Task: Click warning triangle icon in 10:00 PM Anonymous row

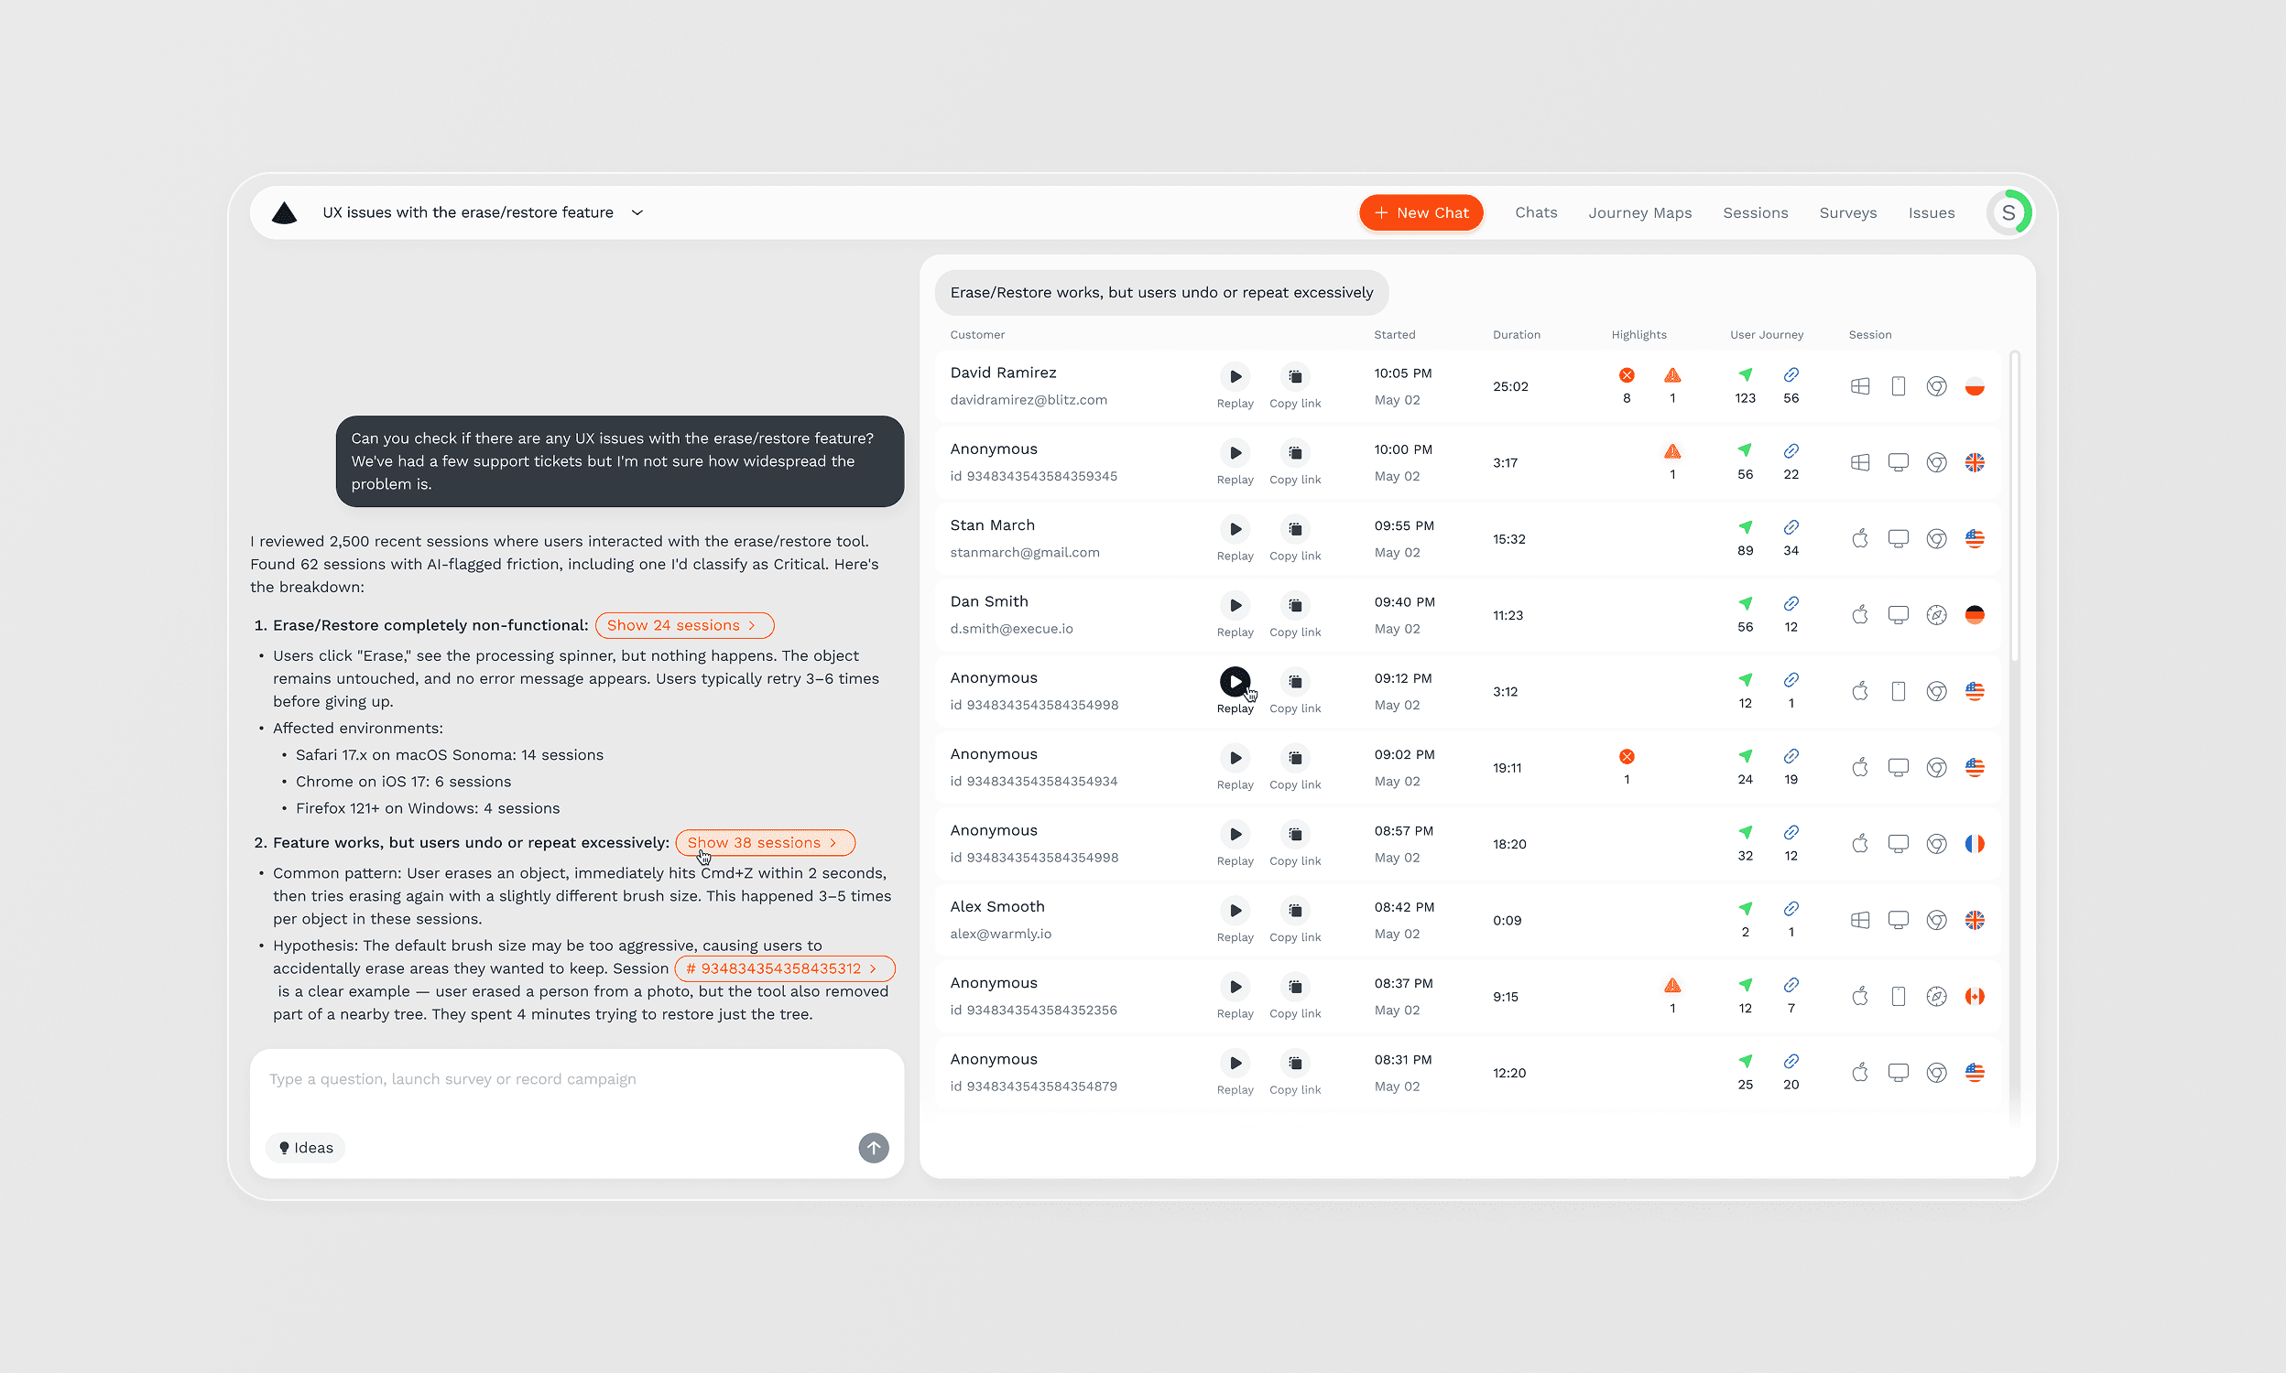Action: click(x=1671, y=451)
